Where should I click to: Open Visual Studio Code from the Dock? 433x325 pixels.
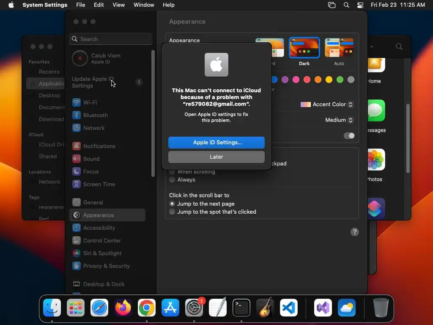(x=289, y=308)
